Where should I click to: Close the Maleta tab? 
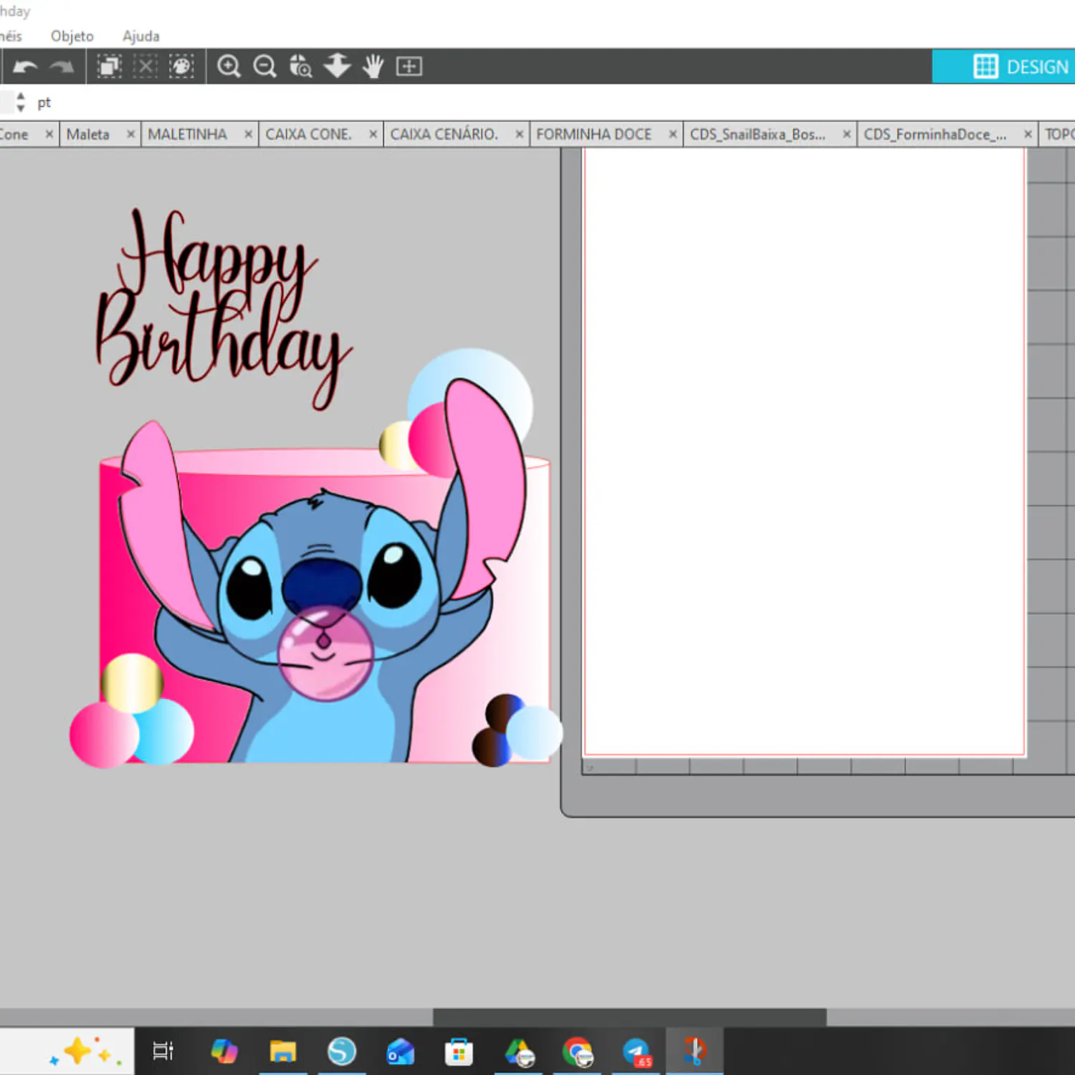(130, 134)
